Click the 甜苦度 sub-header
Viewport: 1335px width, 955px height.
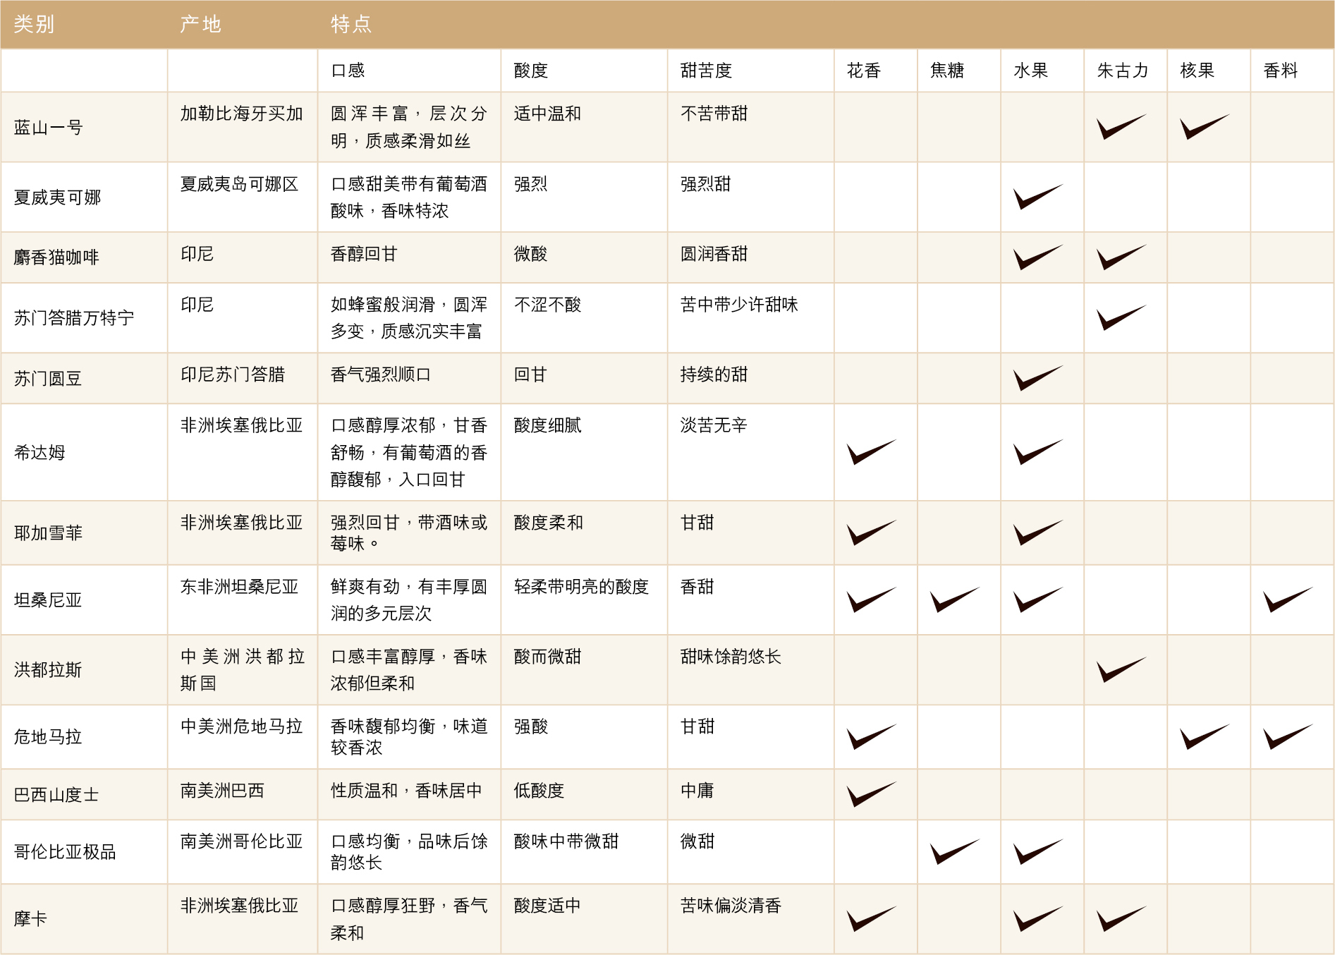706,71
